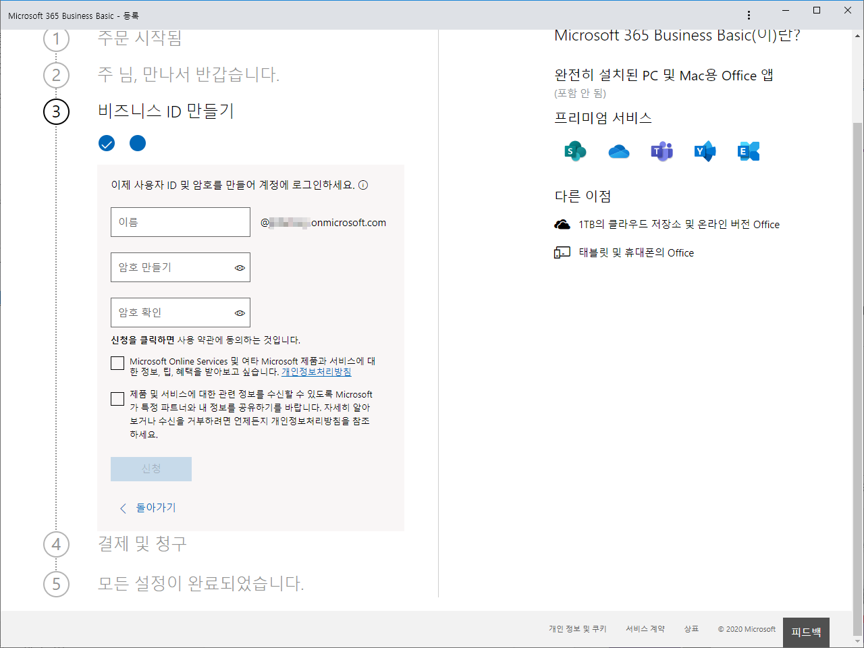This screenshot has width=864, height=648.
Task: Click the onmicrosoft.com domain text
Action: [348, 223]
